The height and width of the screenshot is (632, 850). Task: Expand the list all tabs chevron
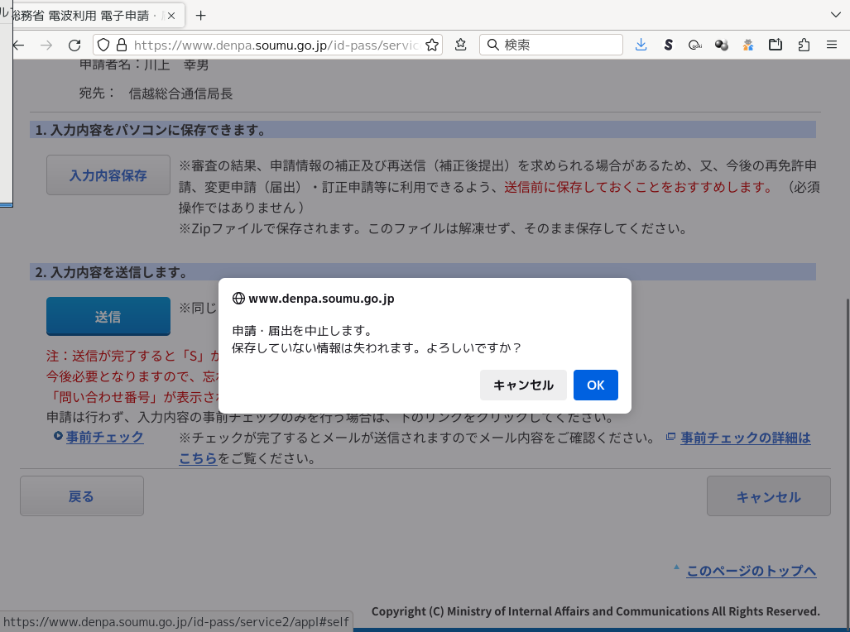[834, 15]
